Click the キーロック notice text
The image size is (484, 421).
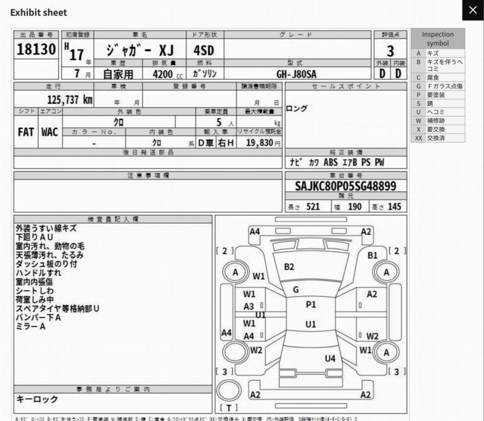[38, 399]
